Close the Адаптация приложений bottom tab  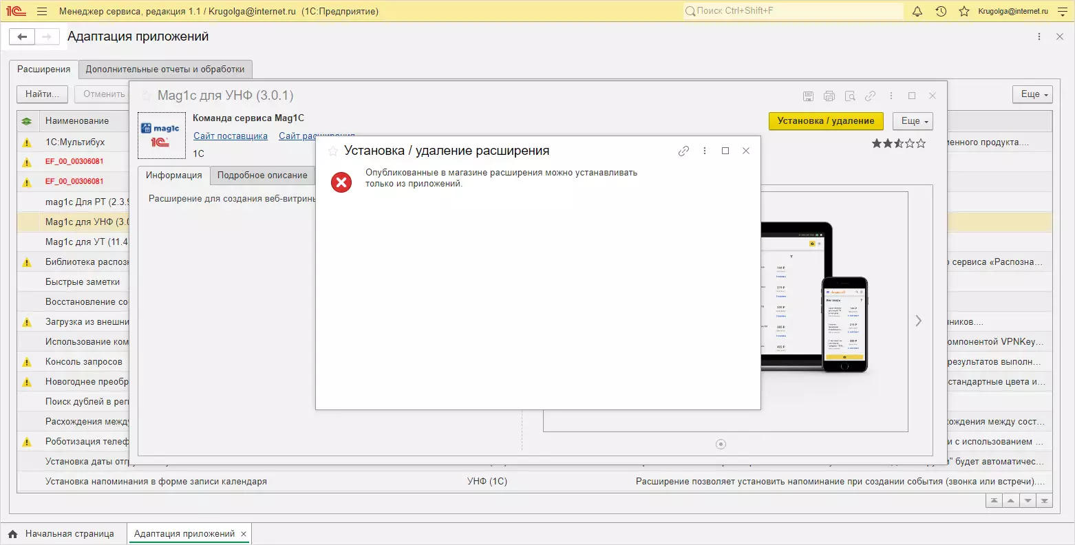click(x=244, y=534)
